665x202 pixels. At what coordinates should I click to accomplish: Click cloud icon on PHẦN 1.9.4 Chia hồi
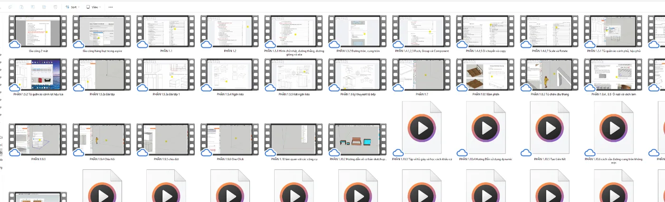(79, 153)
